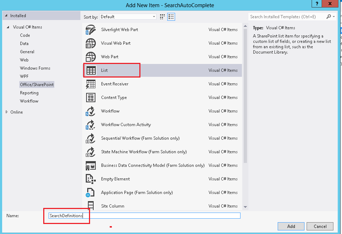
Task: Click the template list scrollbar thumb
Action: pyautogui.click(x=245, y=96)
